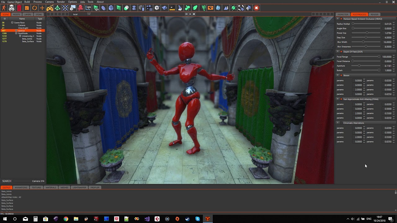397x223 pixels.
Task: Collapse the RootNode tree node
Action: click(16, 33)
